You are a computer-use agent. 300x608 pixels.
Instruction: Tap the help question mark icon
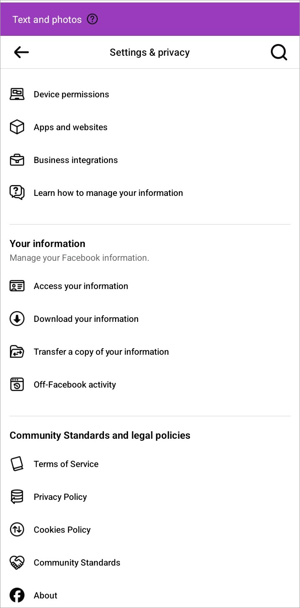pos(92,19)
